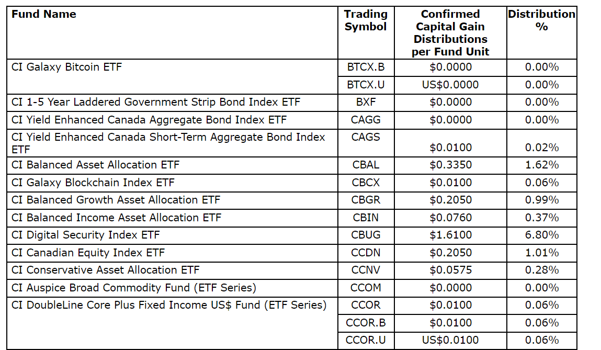
Task: Select the CAGS trading symbol cell
Action: point(366,137)
